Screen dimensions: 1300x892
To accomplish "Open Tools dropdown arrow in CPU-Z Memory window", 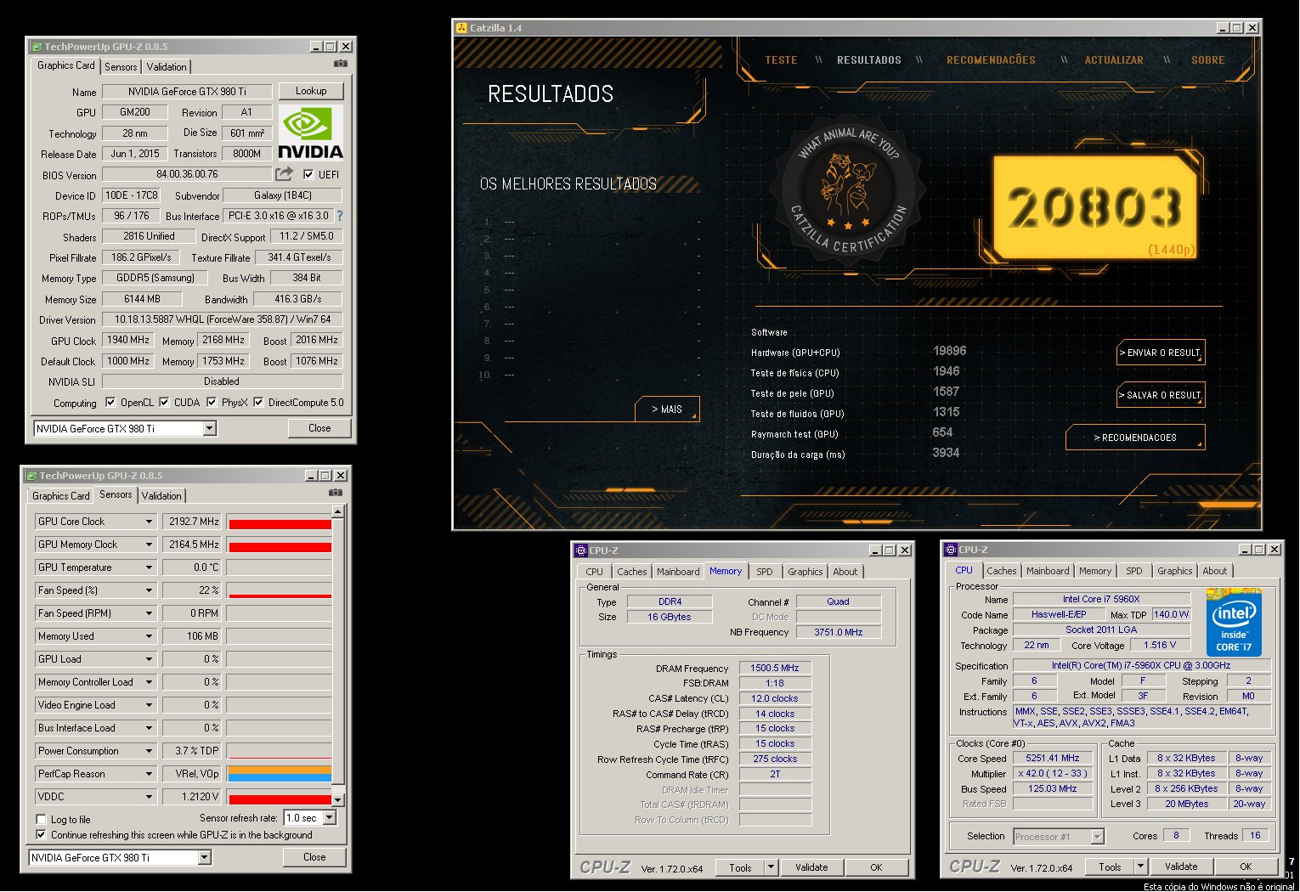I will point(771,867).
